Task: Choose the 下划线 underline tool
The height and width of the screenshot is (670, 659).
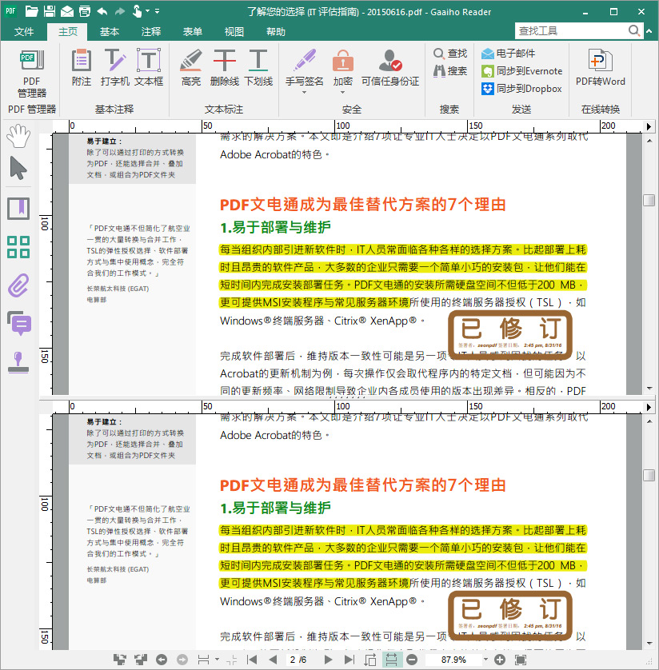Action: (258, 67)
